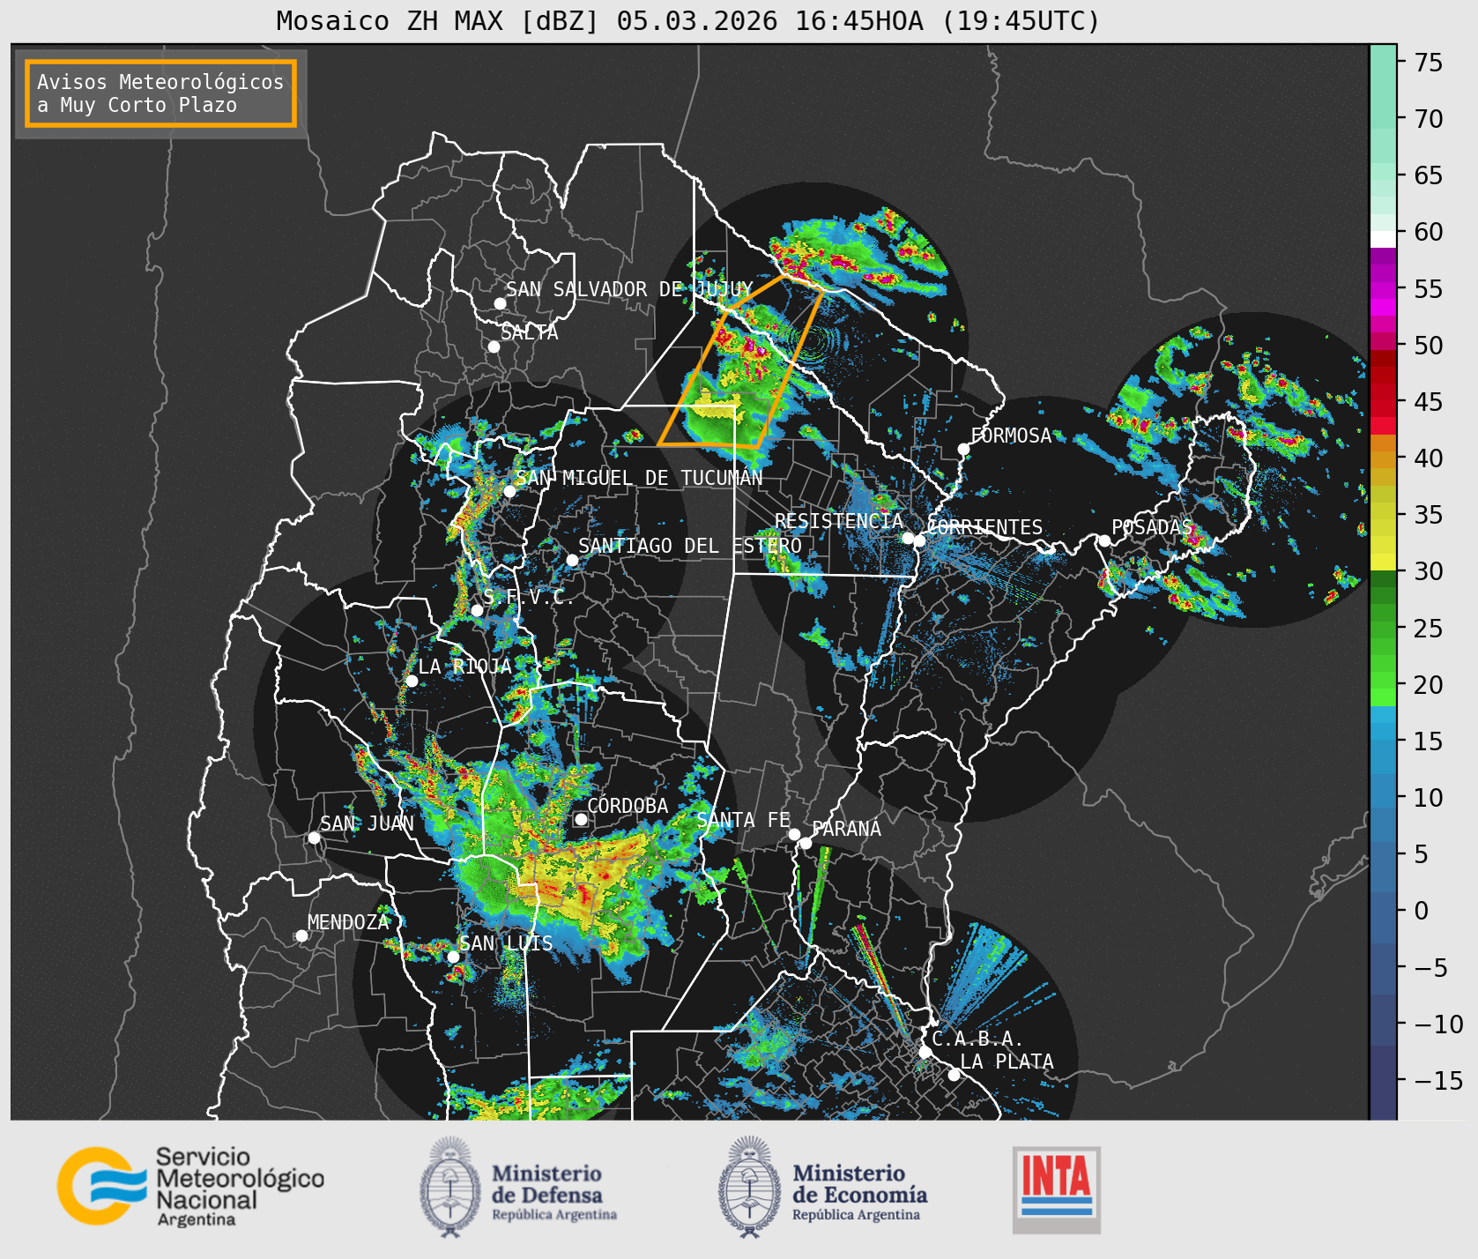The image size is (1478, 1259).
Task: Click the C.A.B.A. city label
Action: 977,1039
